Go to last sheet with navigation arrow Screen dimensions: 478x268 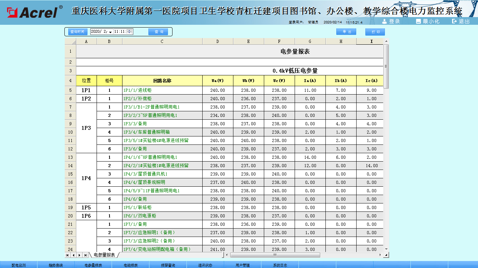coord(86,255)
